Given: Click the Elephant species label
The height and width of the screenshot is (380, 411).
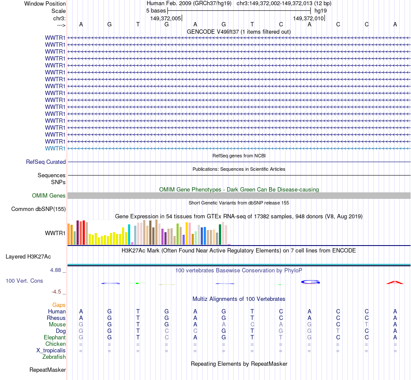Looking at the screenshot, I should click(55, 337).
